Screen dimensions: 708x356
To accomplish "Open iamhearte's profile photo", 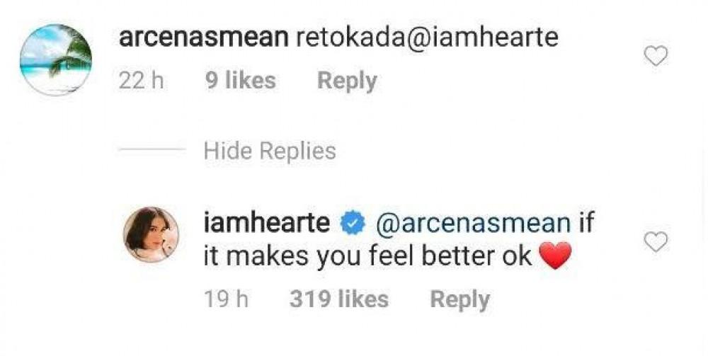I will click(152, 234).
